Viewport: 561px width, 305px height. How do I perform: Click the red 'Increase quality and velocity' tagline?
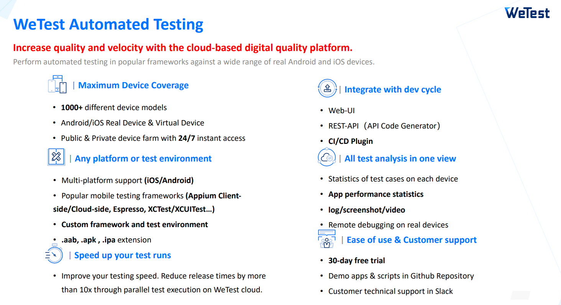(183, 48)
